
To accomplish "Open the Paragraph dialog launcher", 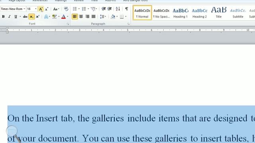I will pos(128,24).
